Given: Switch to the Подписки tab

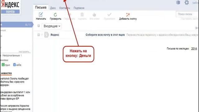Looking at the screenshot, I should point(79,8).
